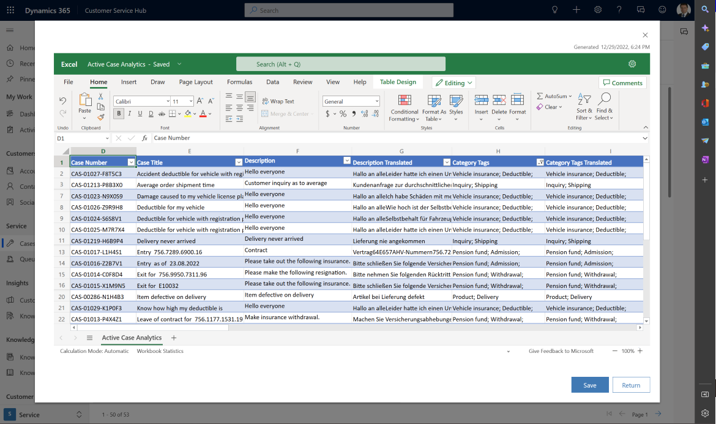Click the plus quick-create icon in top bar
This screenshot has width=716, height=424.
click(576, 10)
